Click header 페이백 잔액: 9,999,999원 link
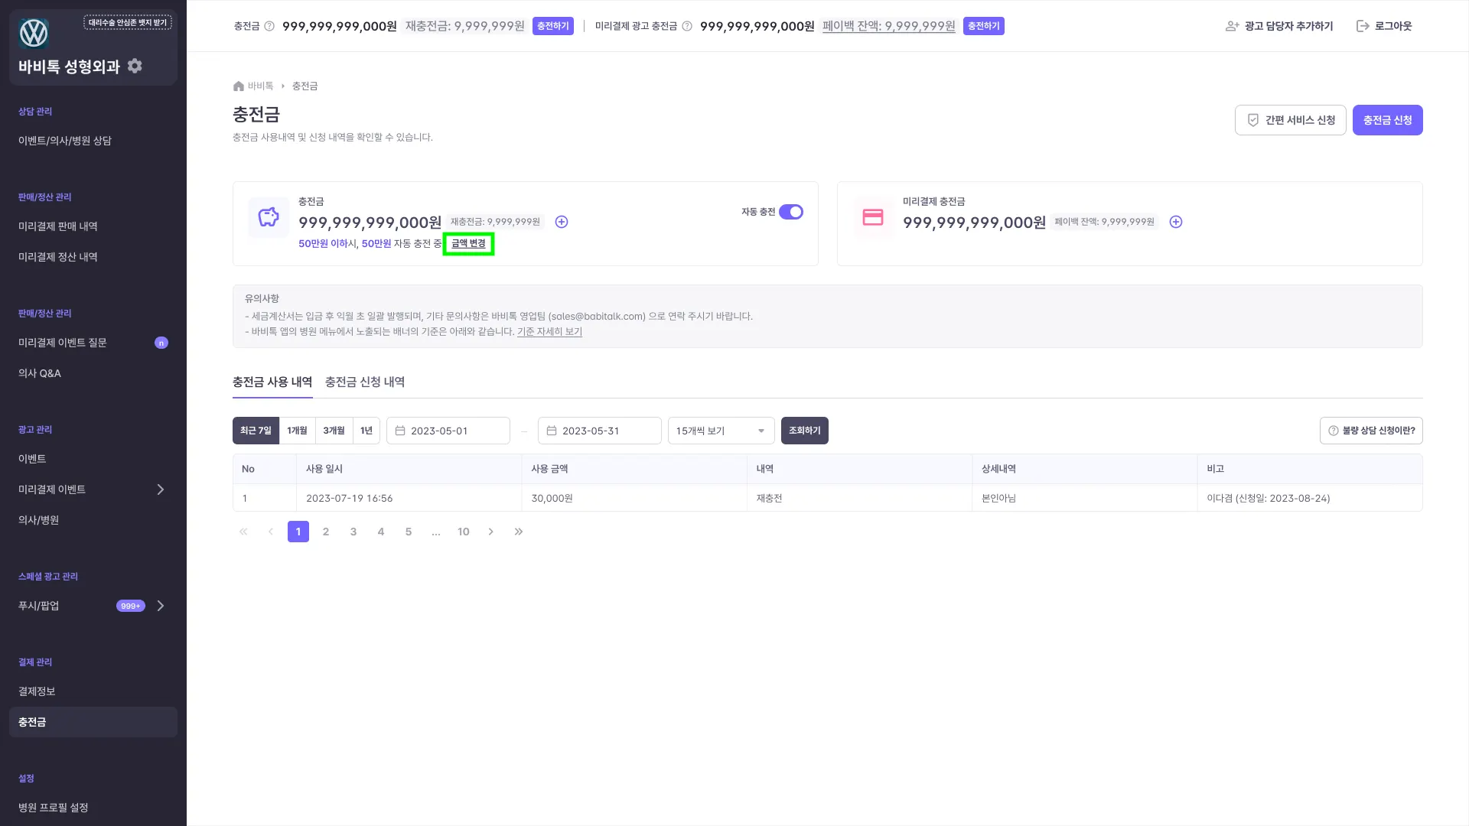 click(889, 26)
